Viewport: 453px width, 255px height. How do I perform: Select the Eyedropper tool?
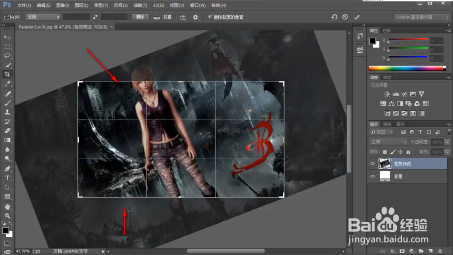[x=7, y=83]
